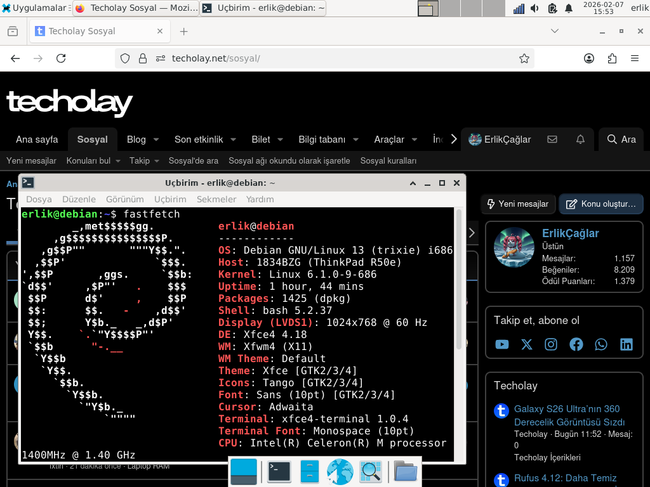Viewport: 650px width, 487px height.
Task: Expand the Bilgi tabanı dropdown arrow
Action: 355,140
